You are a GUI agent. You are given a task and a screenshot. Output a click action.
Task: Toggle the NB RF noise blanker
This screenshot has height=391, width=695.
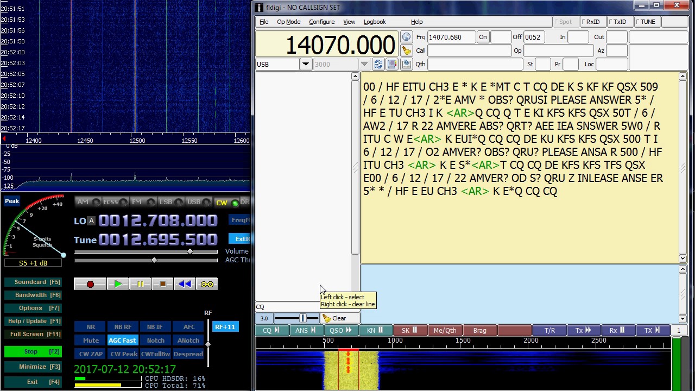pos(123,327)
